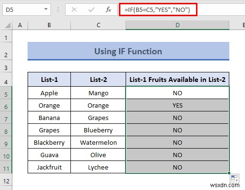This screenshot has height=190, width=245.
Task: Select column B header
Action: tap(49, 25)
